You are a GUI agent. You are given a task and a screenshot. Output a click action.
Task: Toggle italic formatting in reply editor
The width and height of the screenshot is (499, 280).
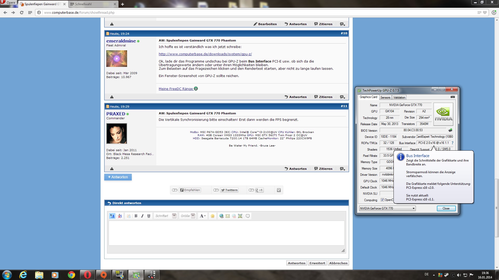(142, 216)
